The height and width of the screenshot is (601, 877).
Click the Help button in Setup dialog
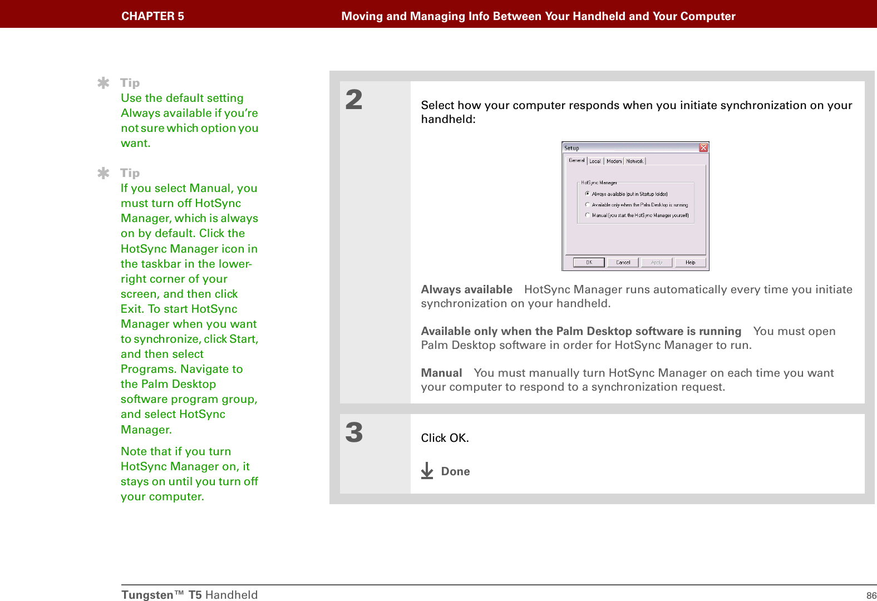(691, 262)
